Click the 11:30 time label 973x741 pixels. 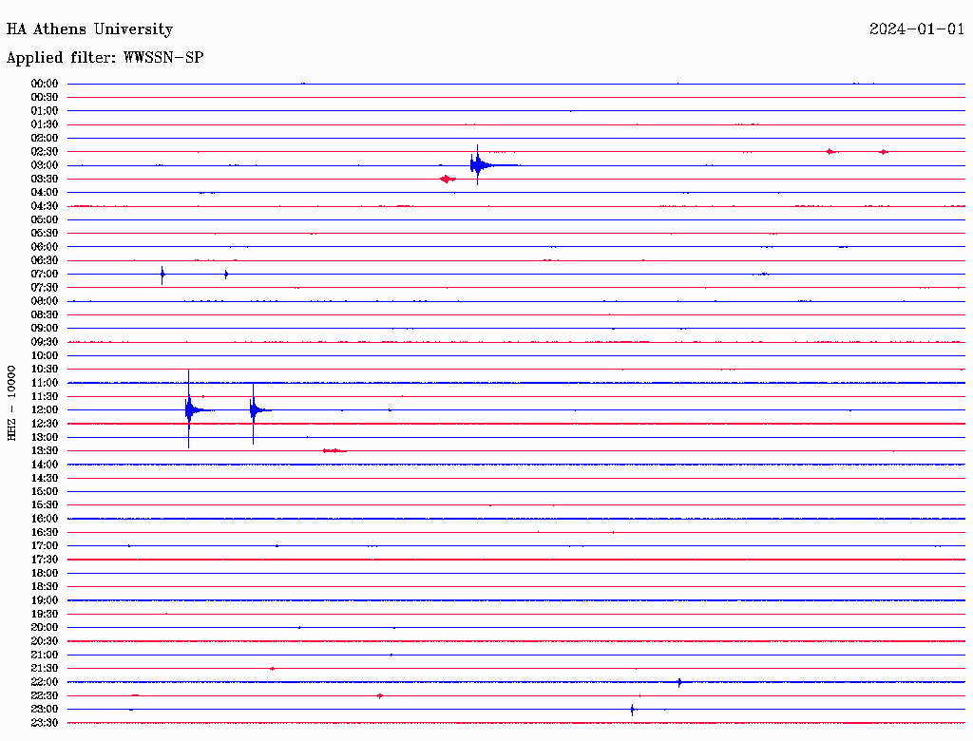coord(45,396)
